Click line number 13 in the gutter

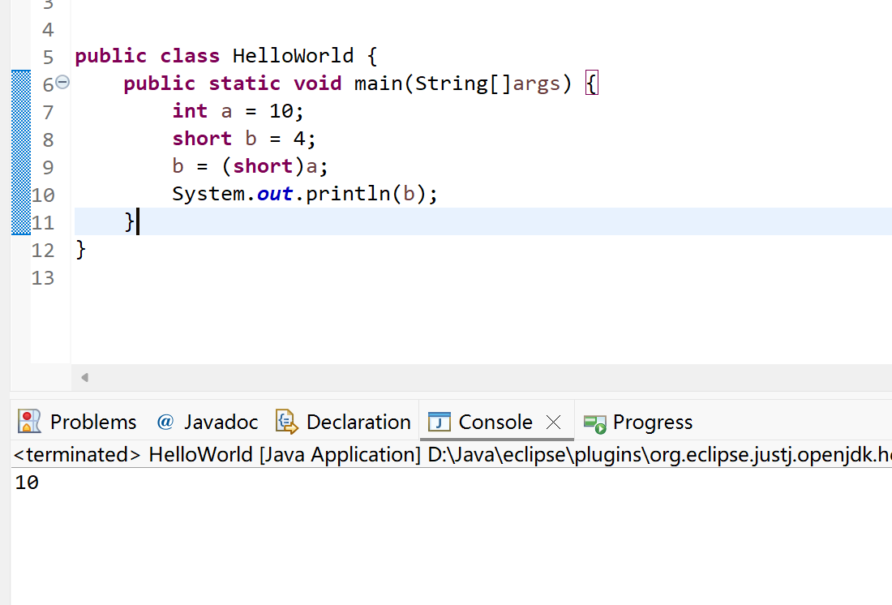(43, 277)
